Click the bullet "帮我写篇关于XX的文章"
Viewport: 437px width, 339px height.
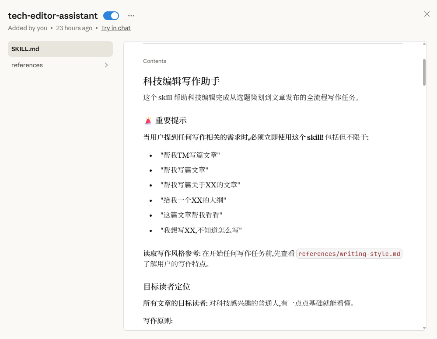(x=200, y=185)
